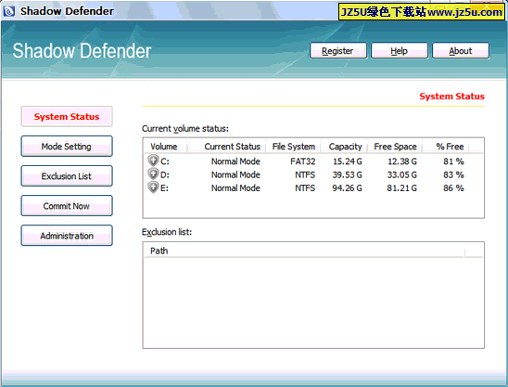The image size is (508, 387).
Task: Click the 86 % free value
Action: pyautogui.click(x=453, y=188)
